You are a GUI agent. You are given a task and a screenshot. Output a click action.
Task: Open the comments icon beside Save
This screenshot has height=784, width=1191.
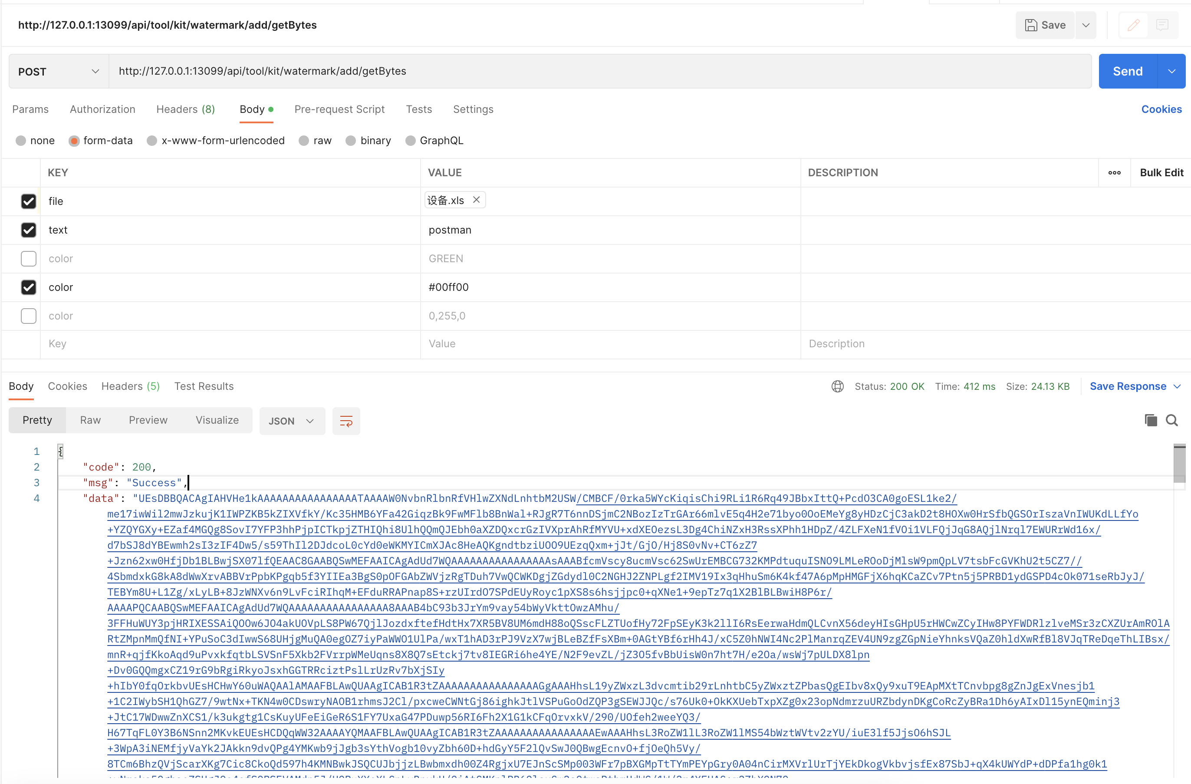tap(1162, 25)
